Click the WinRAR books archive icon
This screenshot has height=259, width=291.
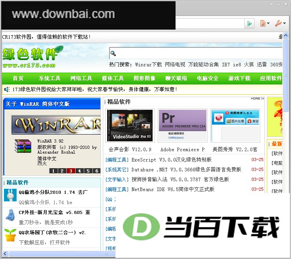pos(23,146)
